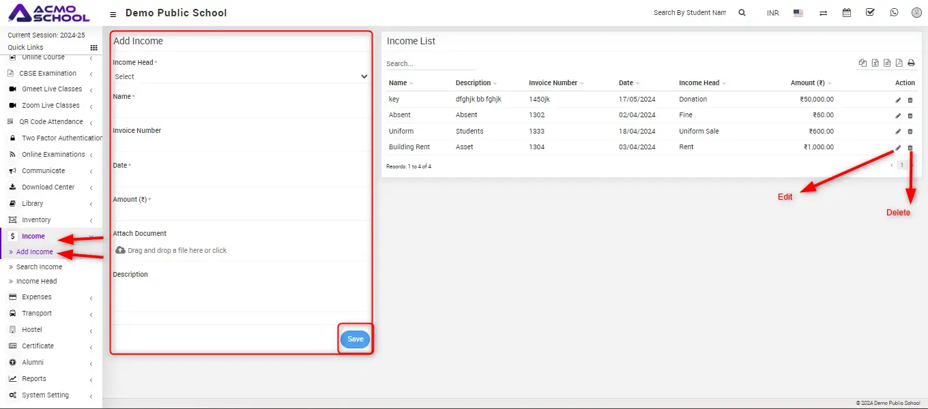Screen dimensions: 928x409
Task: Click the user profile avatar icon
Action: pos(916,13)
